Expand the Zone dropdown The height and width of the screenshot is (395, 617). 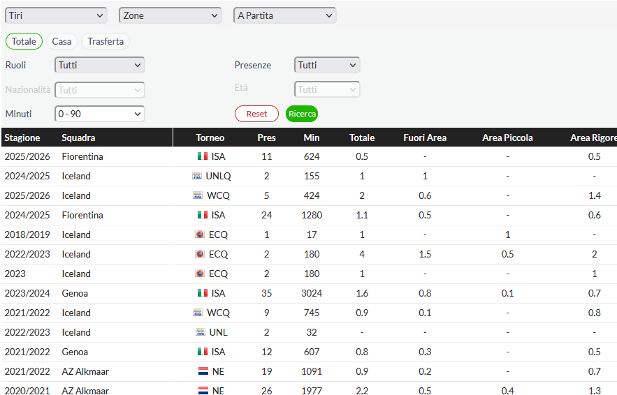click(x=170, y=15)
